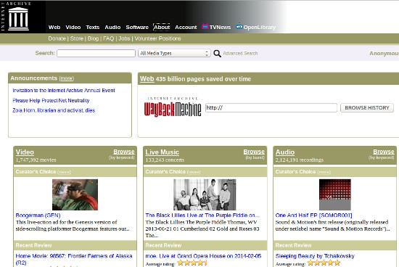Open the Video section heading

(x=25, y=152)
